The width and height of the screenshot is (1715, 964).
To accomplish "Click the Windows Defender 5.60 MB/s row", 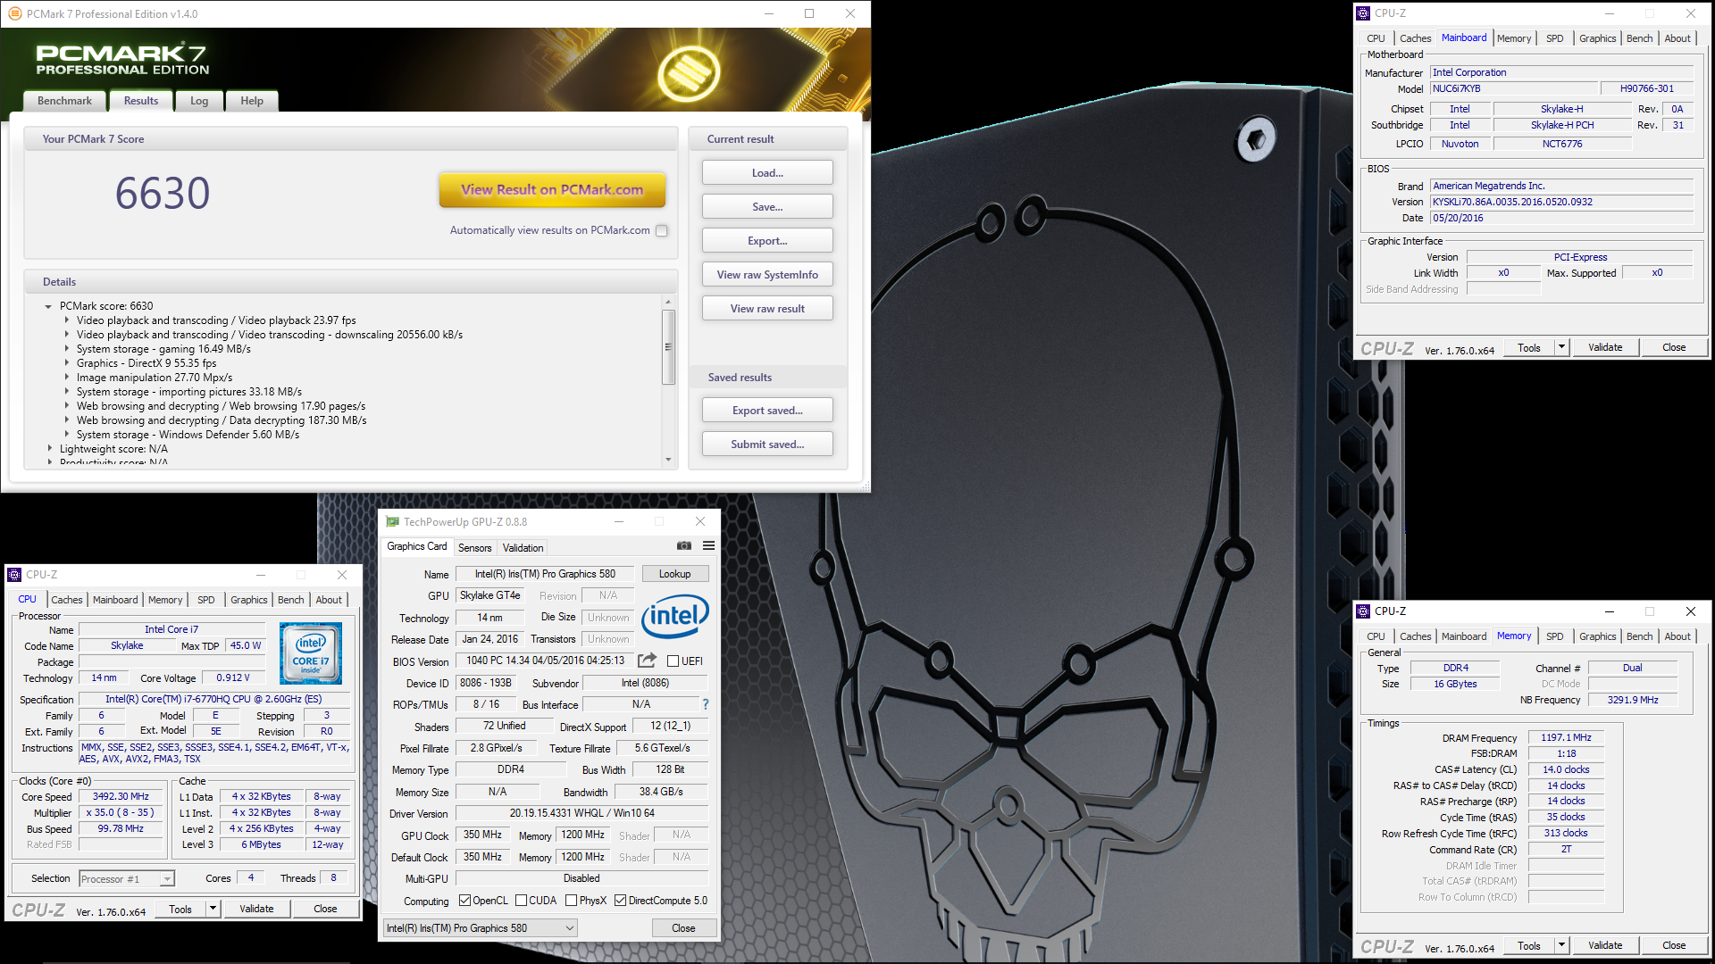I will [x=188, y=435].
